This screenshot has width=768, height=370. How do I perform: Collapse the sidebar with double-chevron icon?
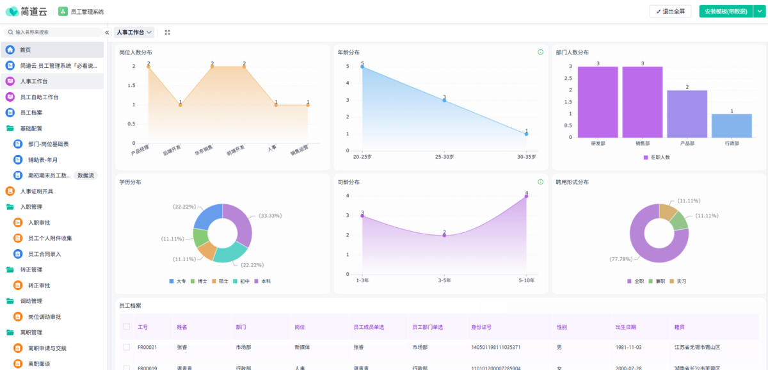(x=107, y=32)
